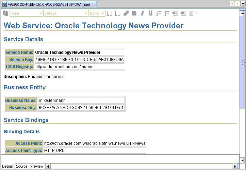Open the tab list dropdown arrow

click(243, 4)
